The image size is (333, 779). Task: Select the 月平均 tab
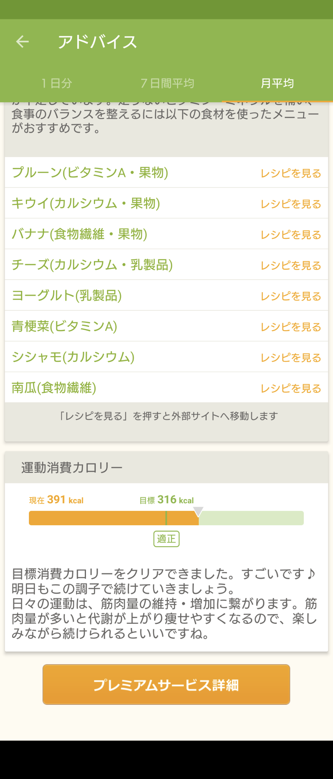pyautogui.click(x=277, y=83)
